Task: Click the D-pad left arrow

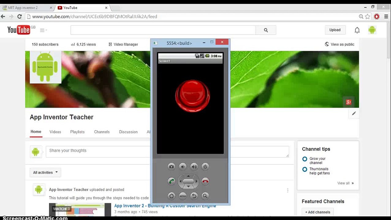Action: click(x=180, y=181)
